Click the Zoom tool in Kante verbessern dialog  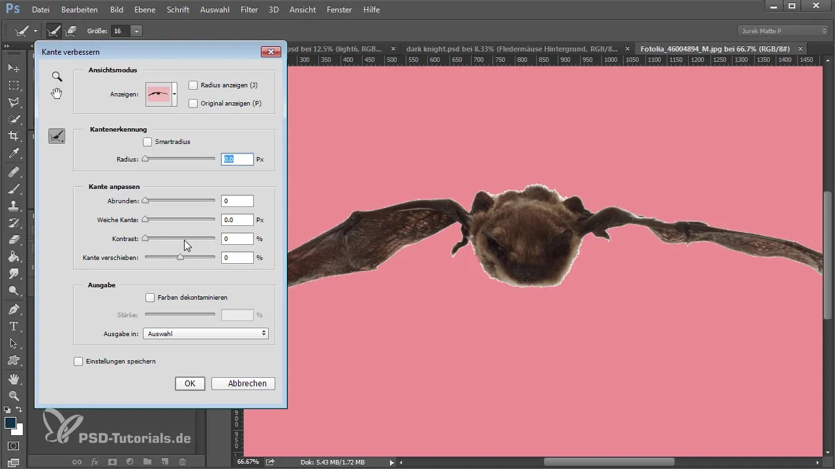(57, 77)
